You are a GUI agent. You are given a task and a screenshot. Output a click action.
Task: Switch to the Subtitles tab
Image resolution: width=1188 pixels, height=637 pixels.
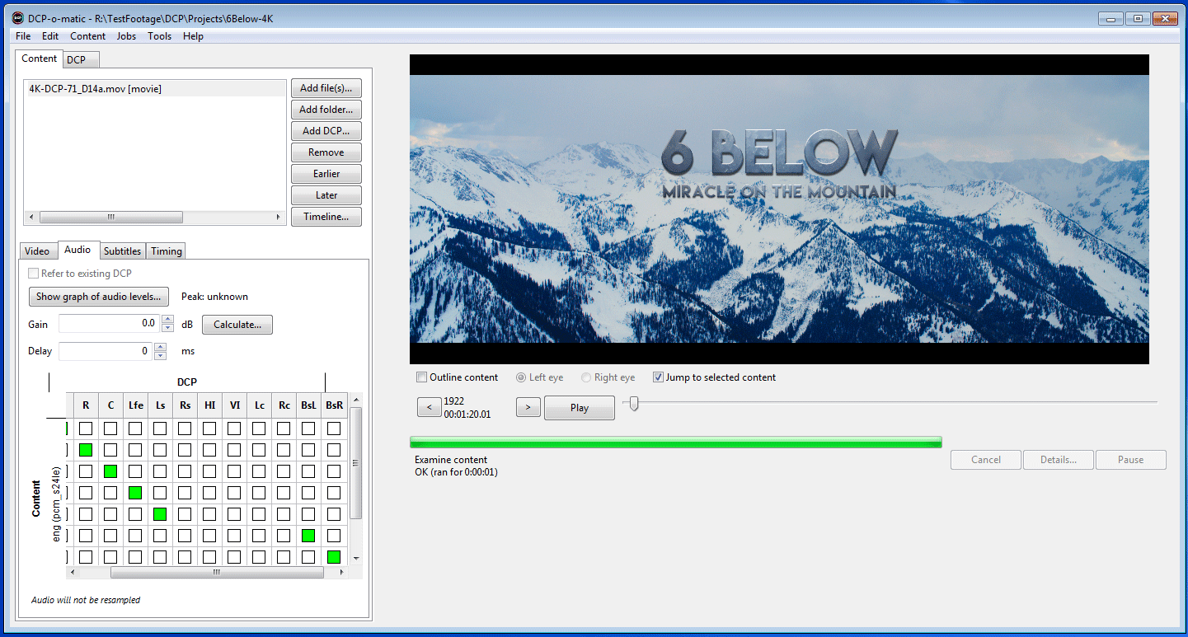[x=123, y=251]
